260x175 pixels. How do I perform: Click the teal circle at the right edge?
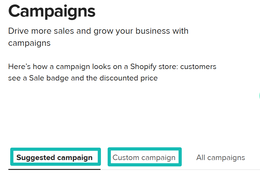pos(259,96)
